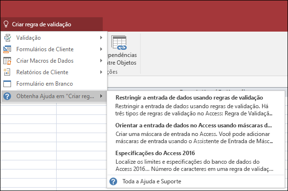Expand the Validação submenu arrow

pyautogui.click(x=101, y=38)
